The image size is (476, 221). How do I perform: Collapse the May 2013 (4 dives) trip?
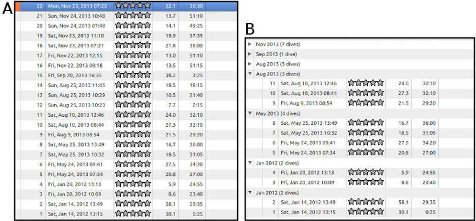click(x=250, y=113)
